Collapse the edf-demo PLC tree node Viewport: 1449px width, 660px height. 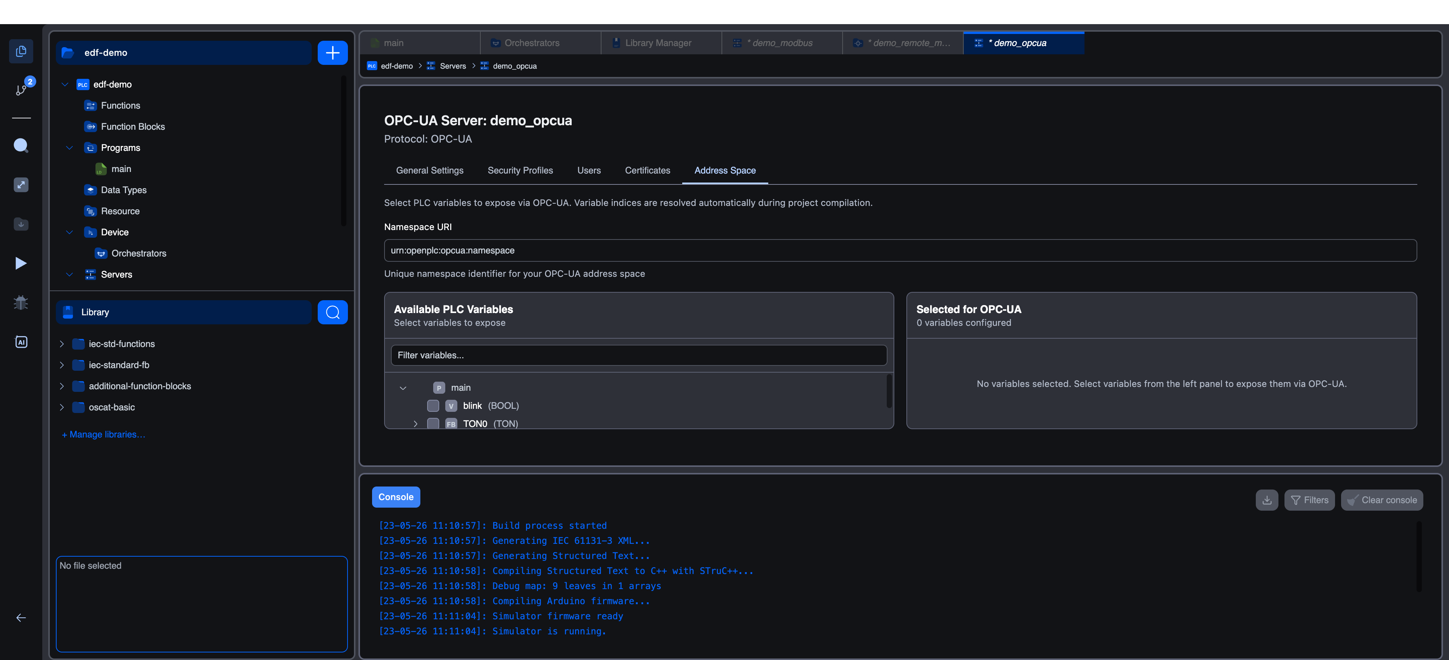[65, 85]
